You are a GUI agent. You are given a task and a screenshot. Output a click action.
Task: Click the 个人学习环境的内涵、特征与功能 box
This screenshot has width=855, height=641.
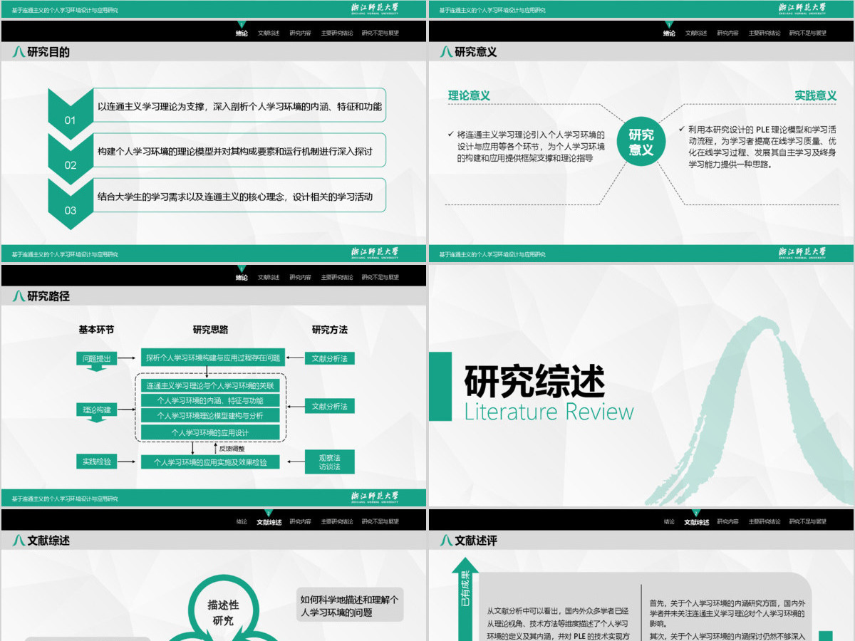(x=210, y=400)
